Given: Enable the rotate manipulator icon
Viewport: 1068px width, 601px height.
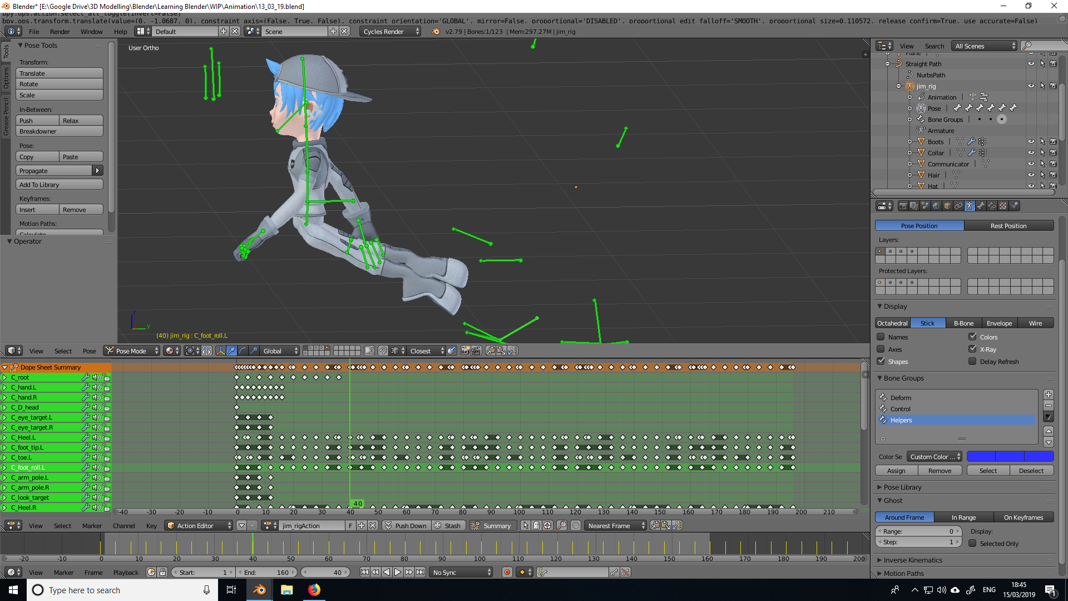Looking at the screenshot, I should pyautogui.click(x=243, y=351).
